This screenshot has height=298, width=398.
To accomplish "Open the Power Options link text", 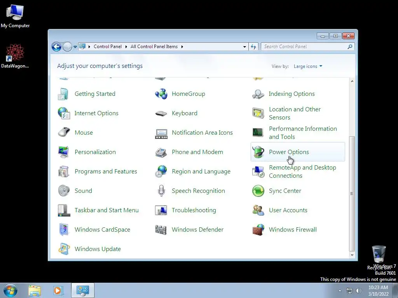I will tap(289, 152).
